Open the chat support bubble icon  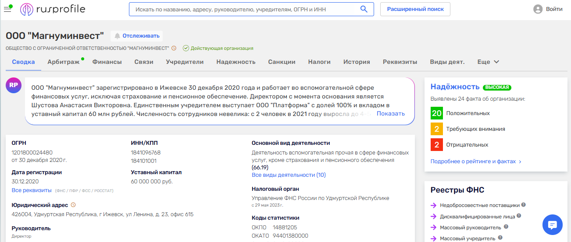553,225
